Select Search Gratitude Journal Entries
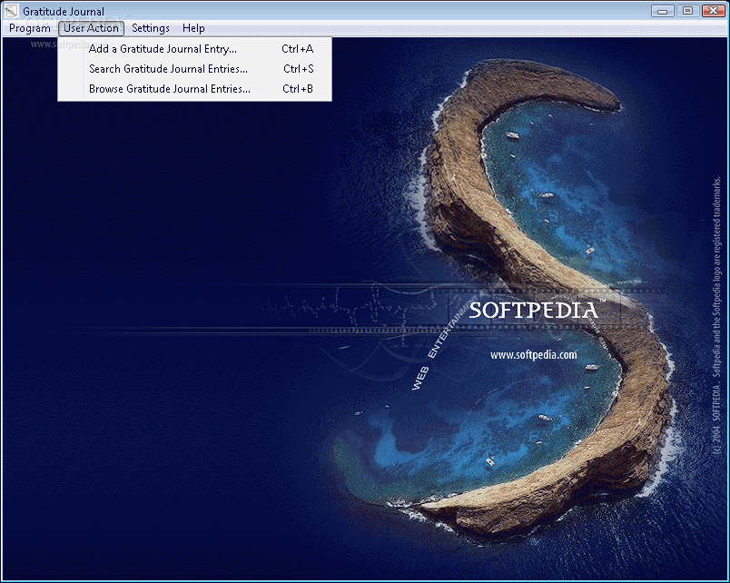 click(x=194, y=69)
